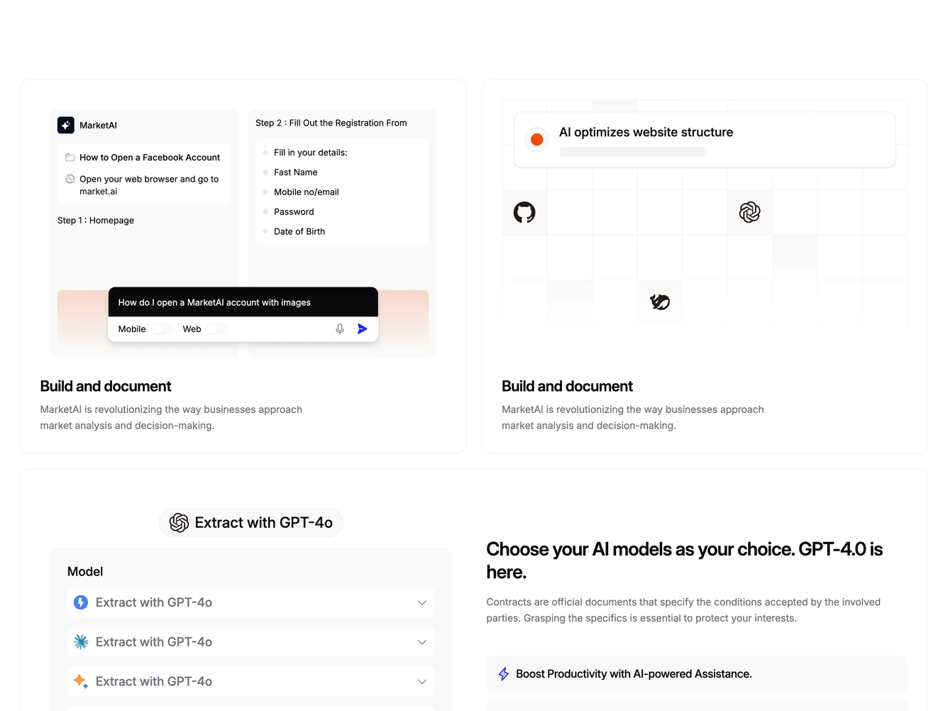Select the How to Open a Facebook Account item
Screen dimensions: 948x711
tap(150, 158)
